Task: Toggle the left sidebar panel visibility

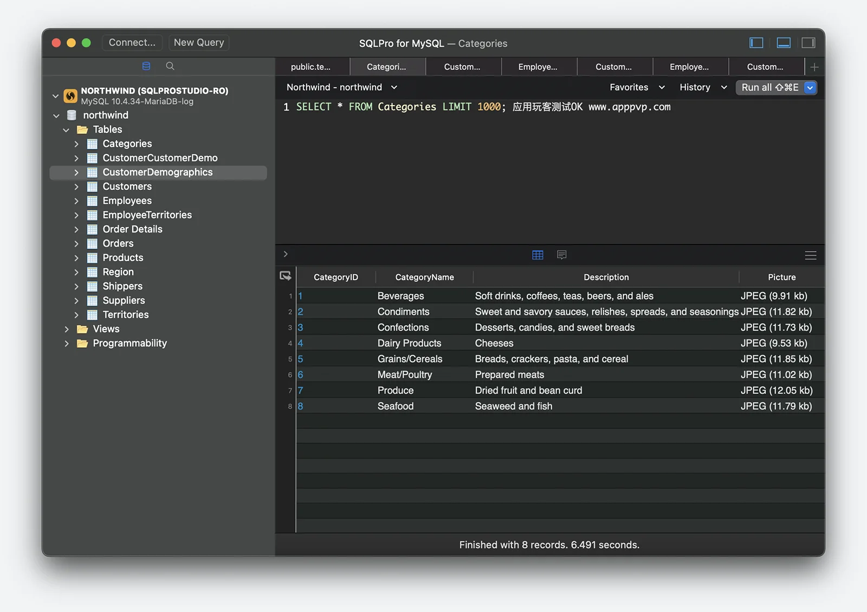Action: point(756,43)
